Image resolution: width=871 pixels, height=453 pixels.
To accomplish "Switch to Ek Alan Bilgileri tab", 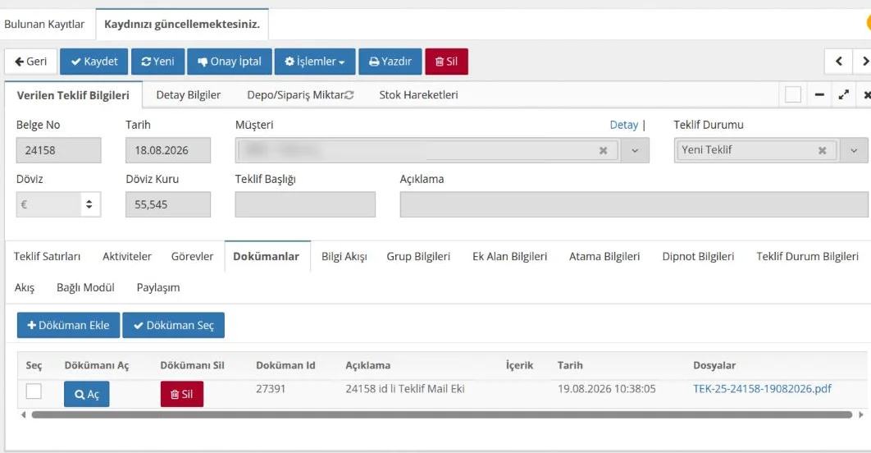I will pyautogui.click(x=510, y=256).
